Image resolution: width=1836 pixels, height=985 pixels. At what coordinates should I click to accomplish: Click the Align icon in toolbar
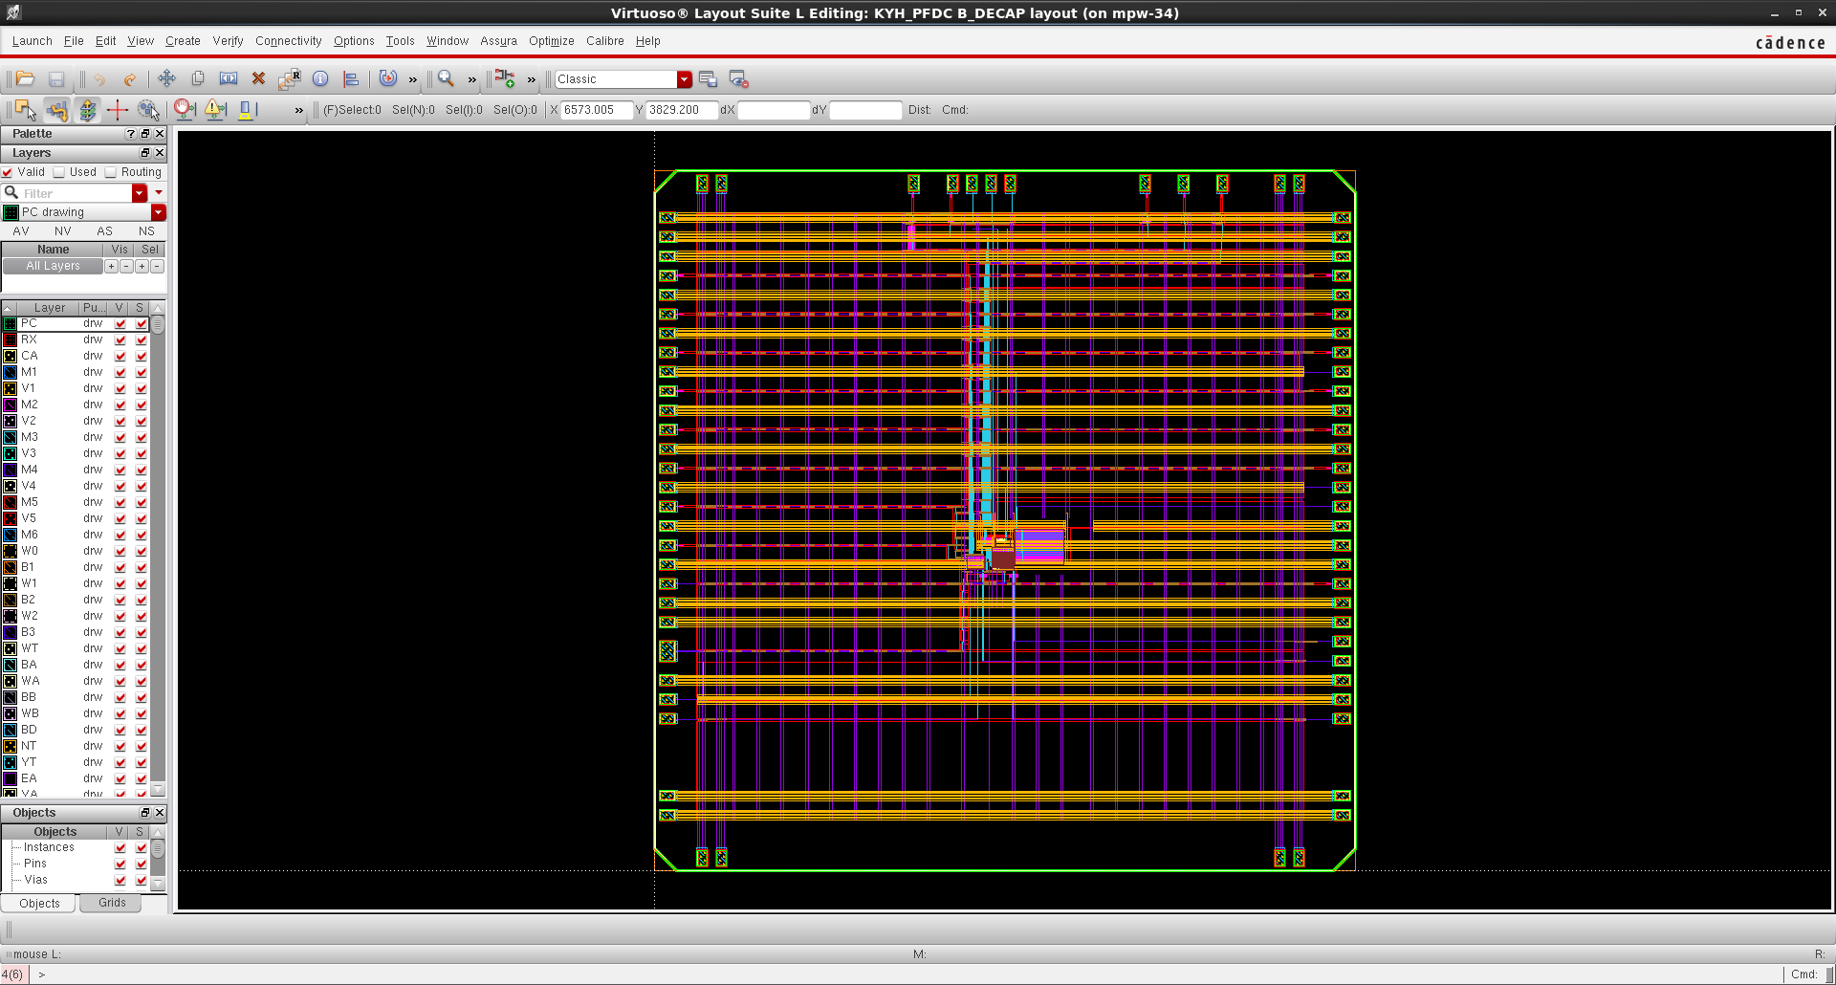(351, 79)
